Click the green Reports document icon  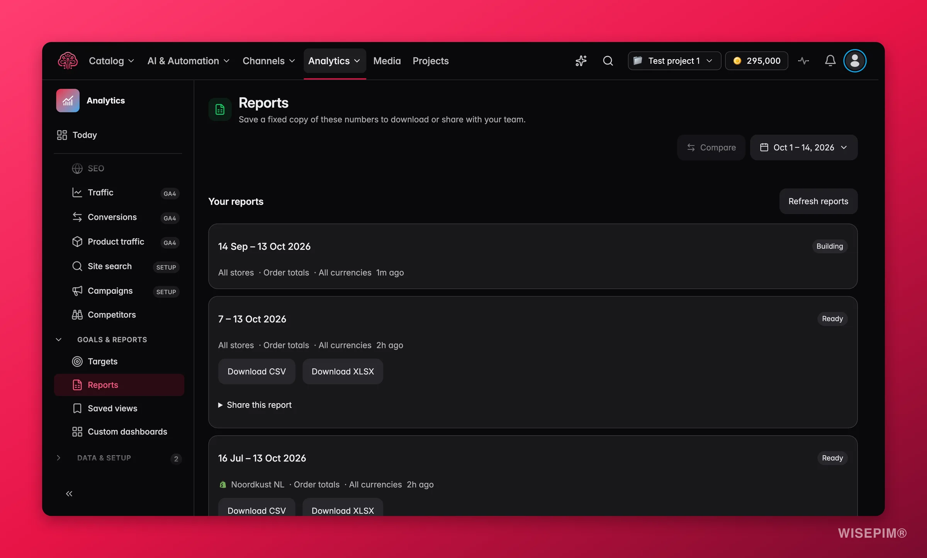220,109
